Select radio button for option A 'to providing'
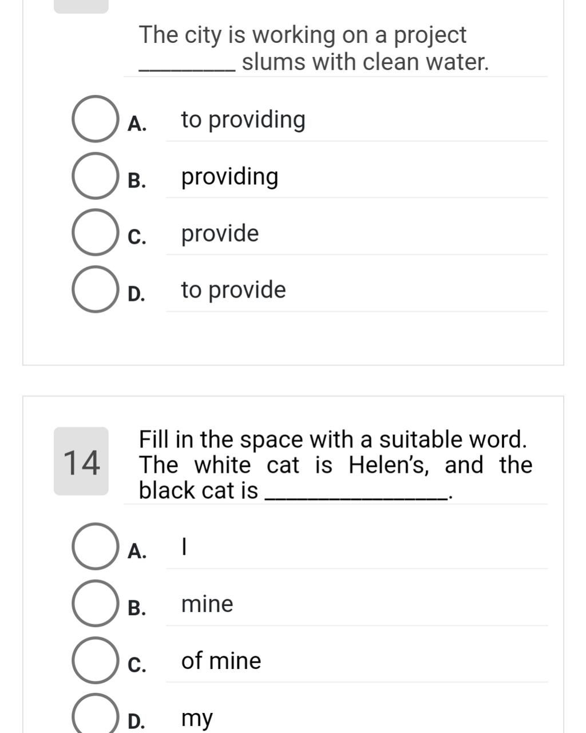586x733 pixels. tap(94, 119)
